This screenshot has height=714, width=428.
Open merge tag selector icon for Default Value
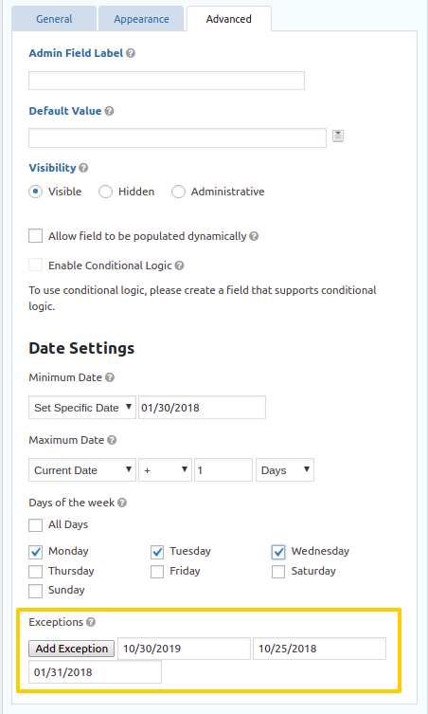click(x=337, y=136)
